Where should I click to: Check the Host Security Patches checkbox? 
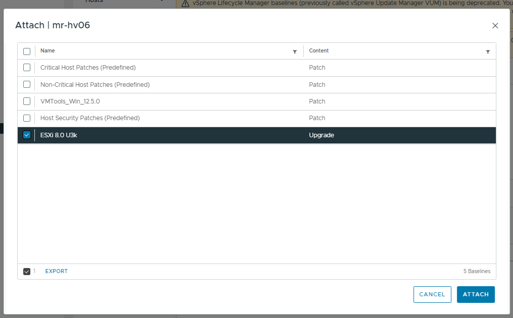click(x=27, y=118)
